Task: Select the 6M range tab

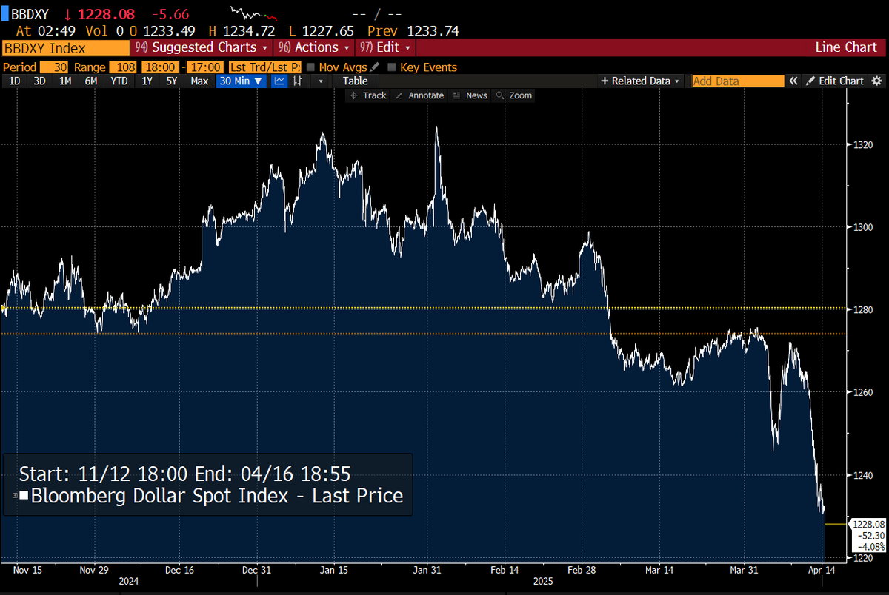Action: click(x=91, y=81)
